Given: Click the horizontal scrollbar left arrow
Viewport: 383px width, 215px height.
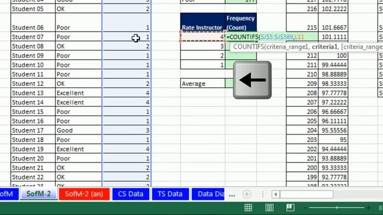Looking at the screenshot, I should coord(276,194).
